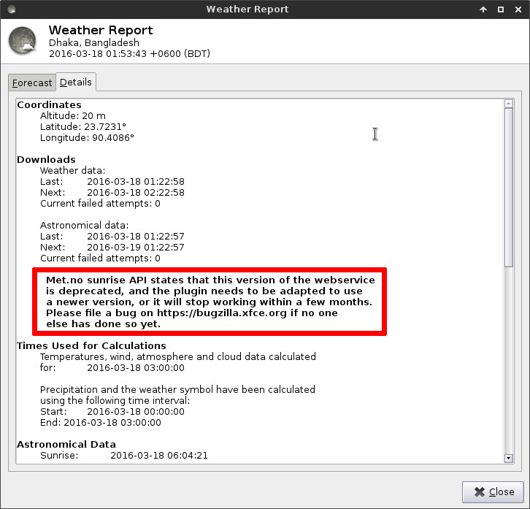Switch to the Forecast tab
Screen dimensions: 530x509
click(x=32, y=83)
